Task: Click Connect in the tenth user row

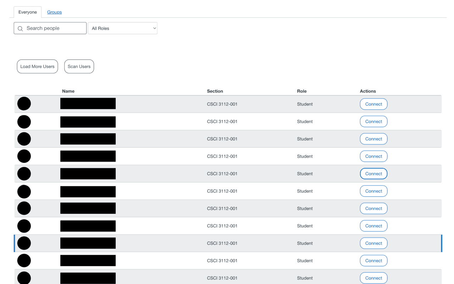Action: coord(373,261)
